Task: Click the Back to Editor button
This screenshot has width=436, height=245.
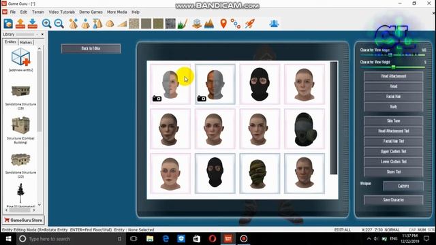Action: pos(91,48)
